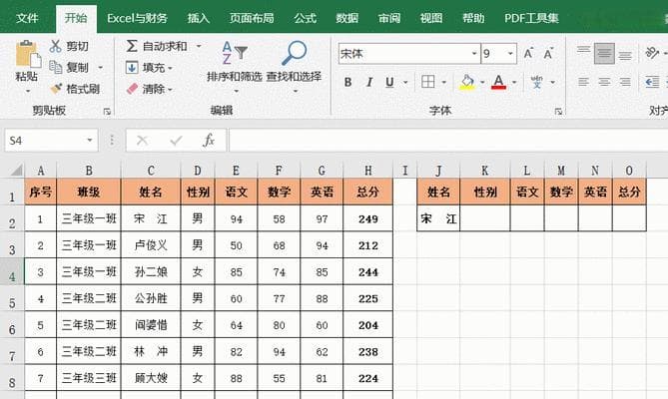Apply yellow fill color bucket
The width and height of the screenshot is (668, 399).
click(467, 82)
